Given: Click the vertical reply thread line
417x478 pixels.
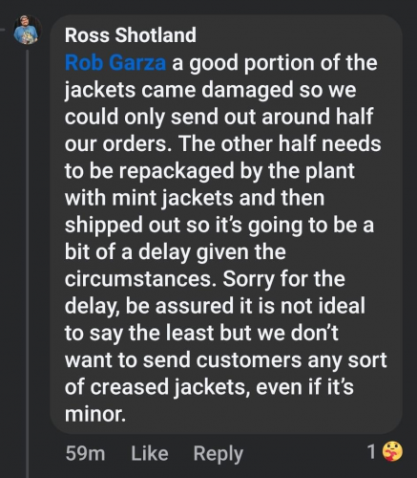Looking at the screenshot, I should tap(28, 263).
